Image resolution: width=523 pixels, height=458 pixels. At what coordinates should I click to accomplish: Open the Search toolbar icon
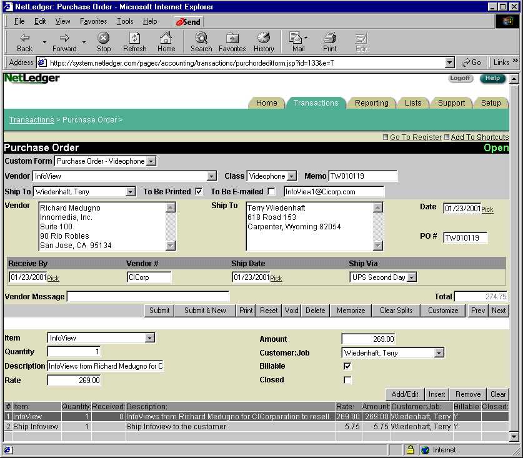201,37
